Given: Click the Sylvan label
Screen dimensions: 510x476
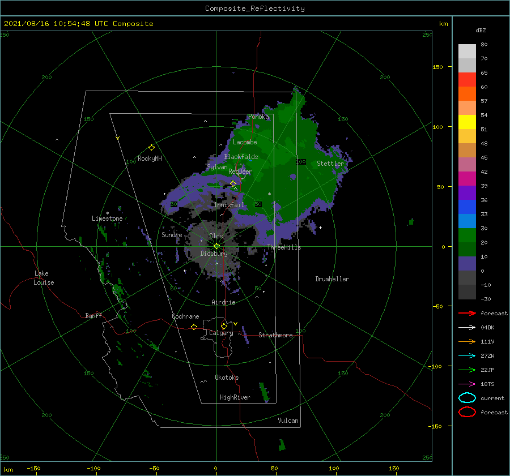Looking at the screenshot, I should pos(217,167).
